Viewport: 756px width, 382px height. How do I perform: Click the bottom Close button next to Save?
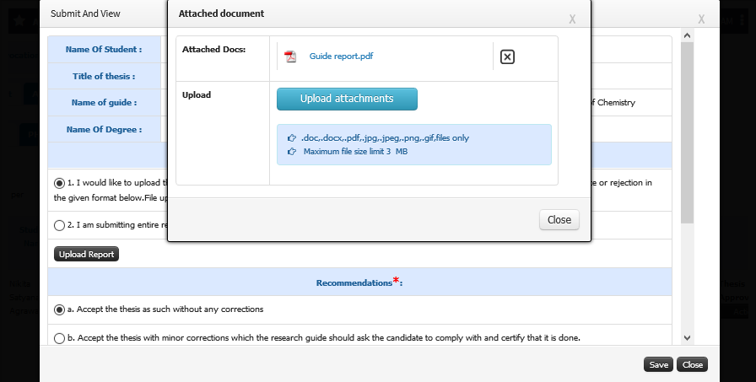(693, 364)
